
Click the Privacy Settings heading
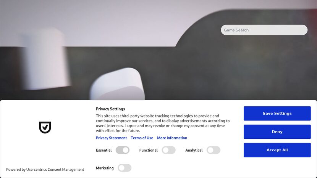point(110,109)
